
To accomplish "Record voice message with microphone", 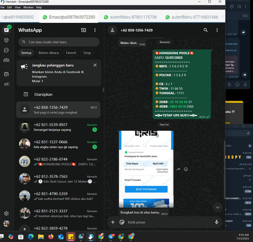I will pos(217,222).
